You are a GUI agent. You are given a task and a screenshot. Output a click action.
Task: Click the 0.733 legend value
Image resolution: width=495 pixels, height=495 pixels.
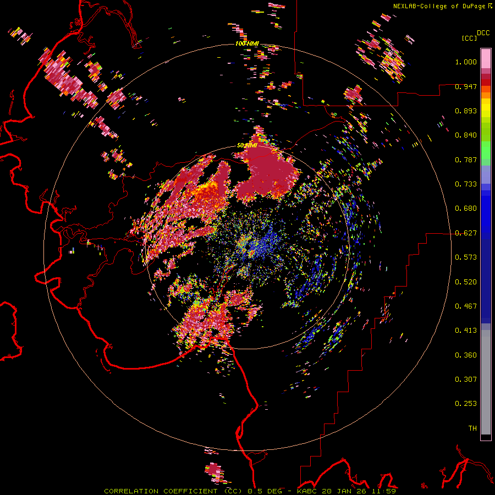coord(466,184)
